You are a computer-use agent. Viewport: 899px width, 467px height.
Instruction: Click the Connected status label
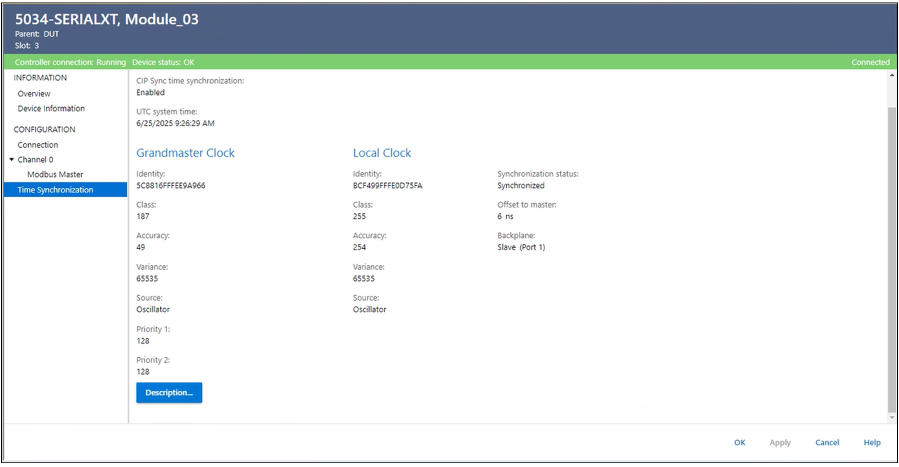click(x=870, y=62)
